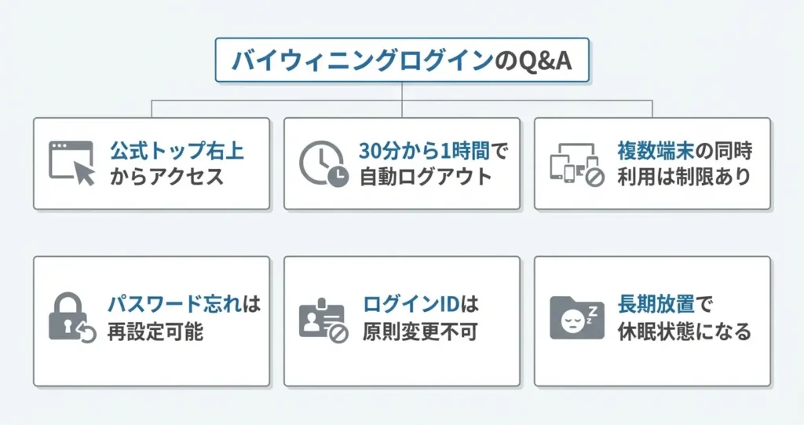Click the 公式トップ右上 access card
This screenshot has height=425, width=804.
152,196
